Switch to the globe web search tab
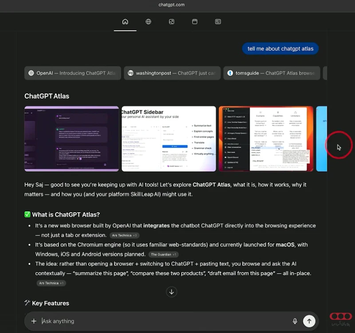This screenshot has width=355, height=333. click(148, 22)
